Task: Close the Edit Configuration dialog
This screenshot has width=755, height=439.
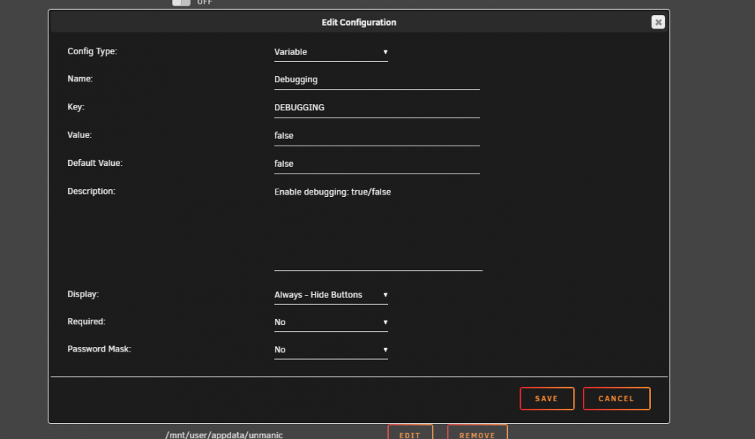Action: tap(658, 22)
